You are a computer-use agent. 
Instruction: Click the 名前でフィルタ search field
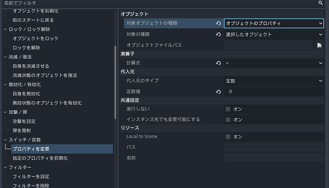pyautogui.click(x=159, y=3)
